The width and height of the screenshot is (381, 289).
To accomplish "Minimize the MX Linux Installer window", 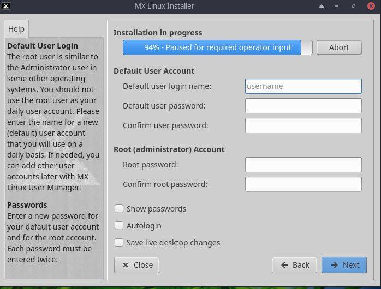I will click(x=336, y=6).
